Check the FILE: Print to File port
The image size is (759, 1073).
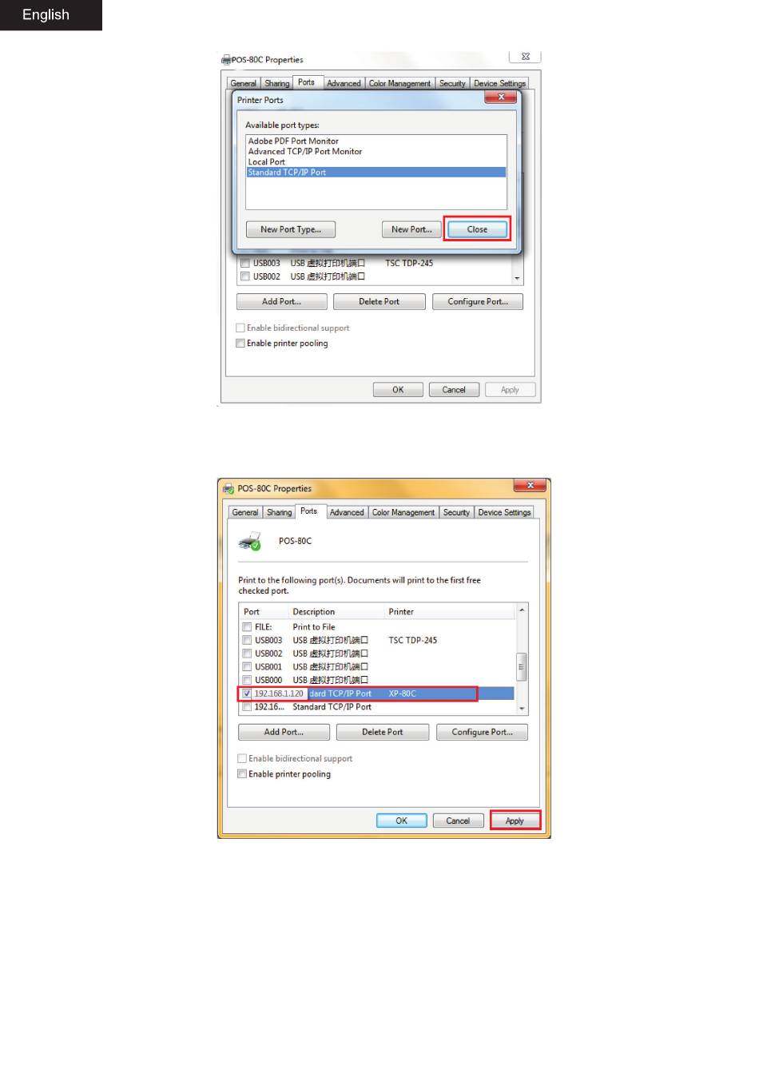tap(247, 627)
